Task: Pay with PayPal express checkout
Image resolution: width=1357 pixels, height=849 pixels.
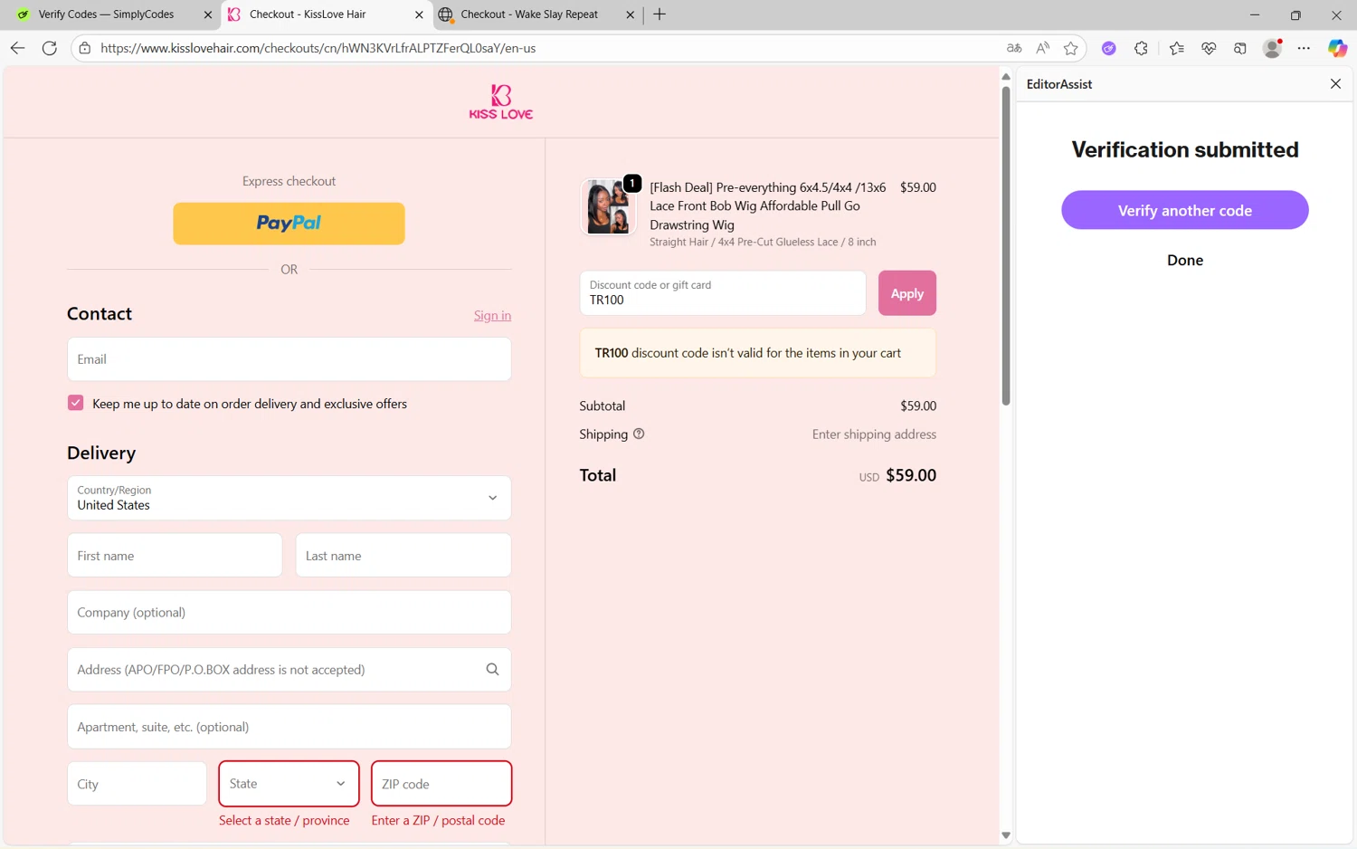Action: coord(289,224)
